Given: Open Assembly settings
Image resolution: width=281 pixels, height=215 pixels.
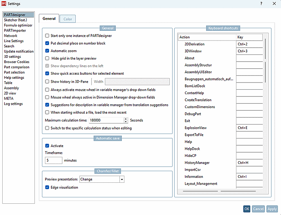Looking at the screenshot, I should (x=12, y=88).
